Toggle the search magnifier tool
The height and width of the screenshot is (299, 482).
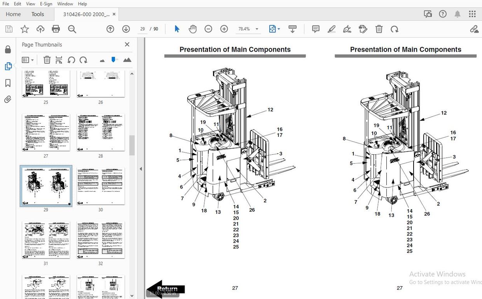pos(72,29)
